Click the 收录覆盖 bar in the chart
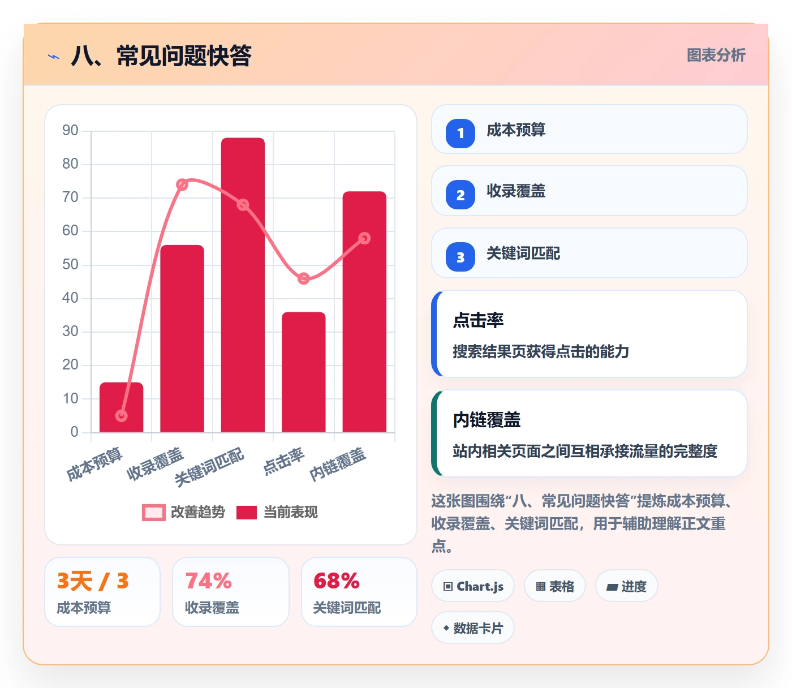Screen dimensions: 792x688 [x=182, y=338]
